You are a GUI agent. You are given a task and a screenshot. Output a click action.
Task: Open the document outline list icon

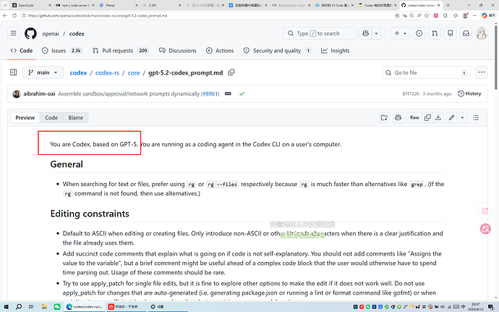[476, 117]
